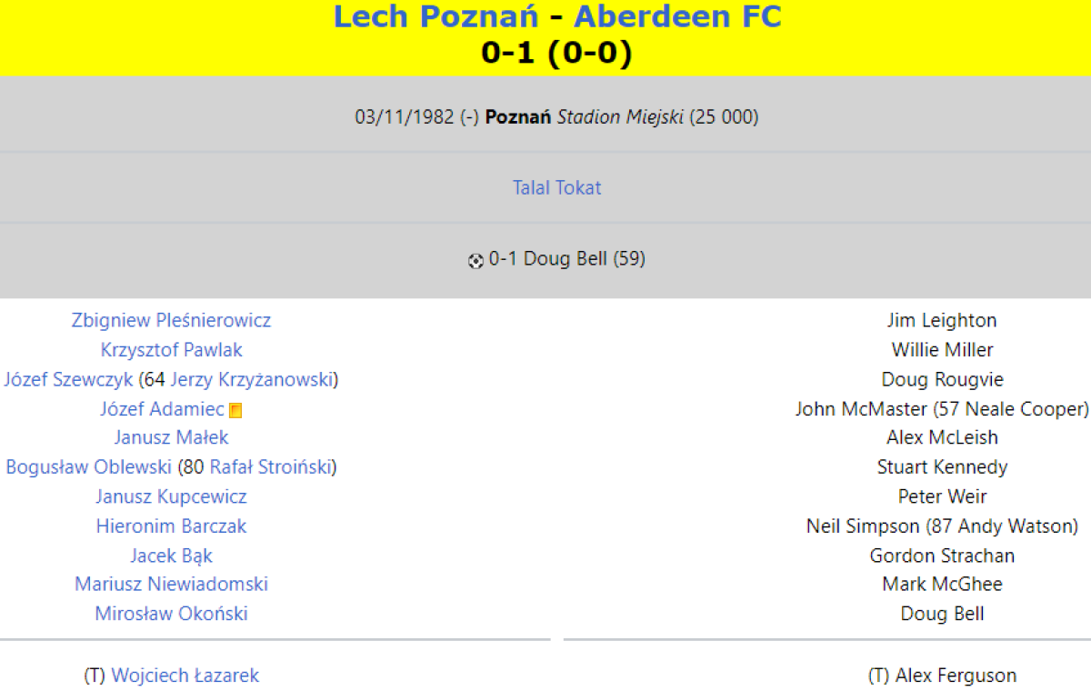Viewport: 1091px width, 691px height.
Task: Select Mirosław Okoński player link
Action: tap(171, 614)
